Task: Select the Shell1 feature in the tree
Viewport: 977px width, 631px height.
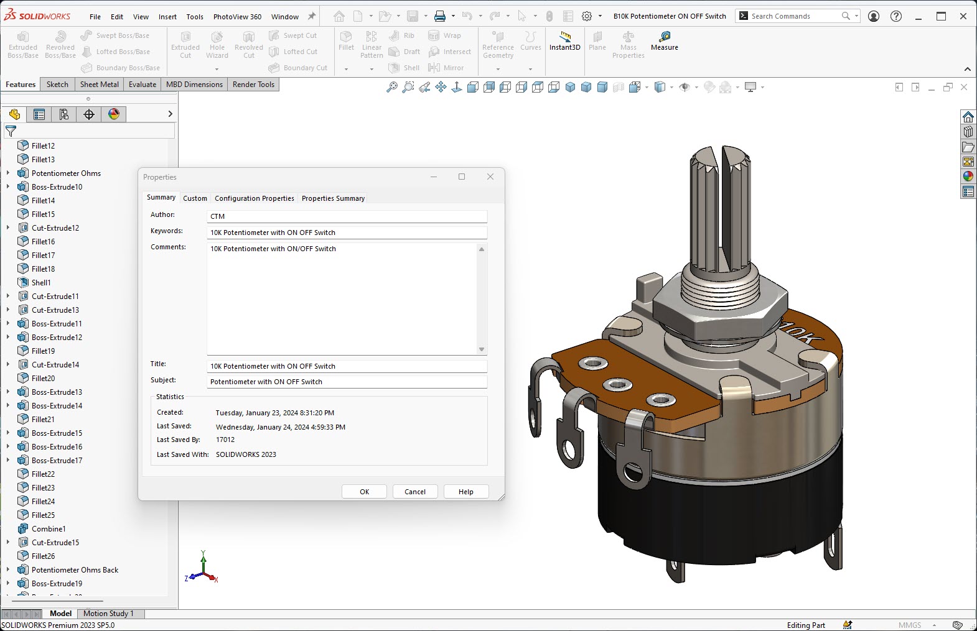Action: tap(41, 282)
